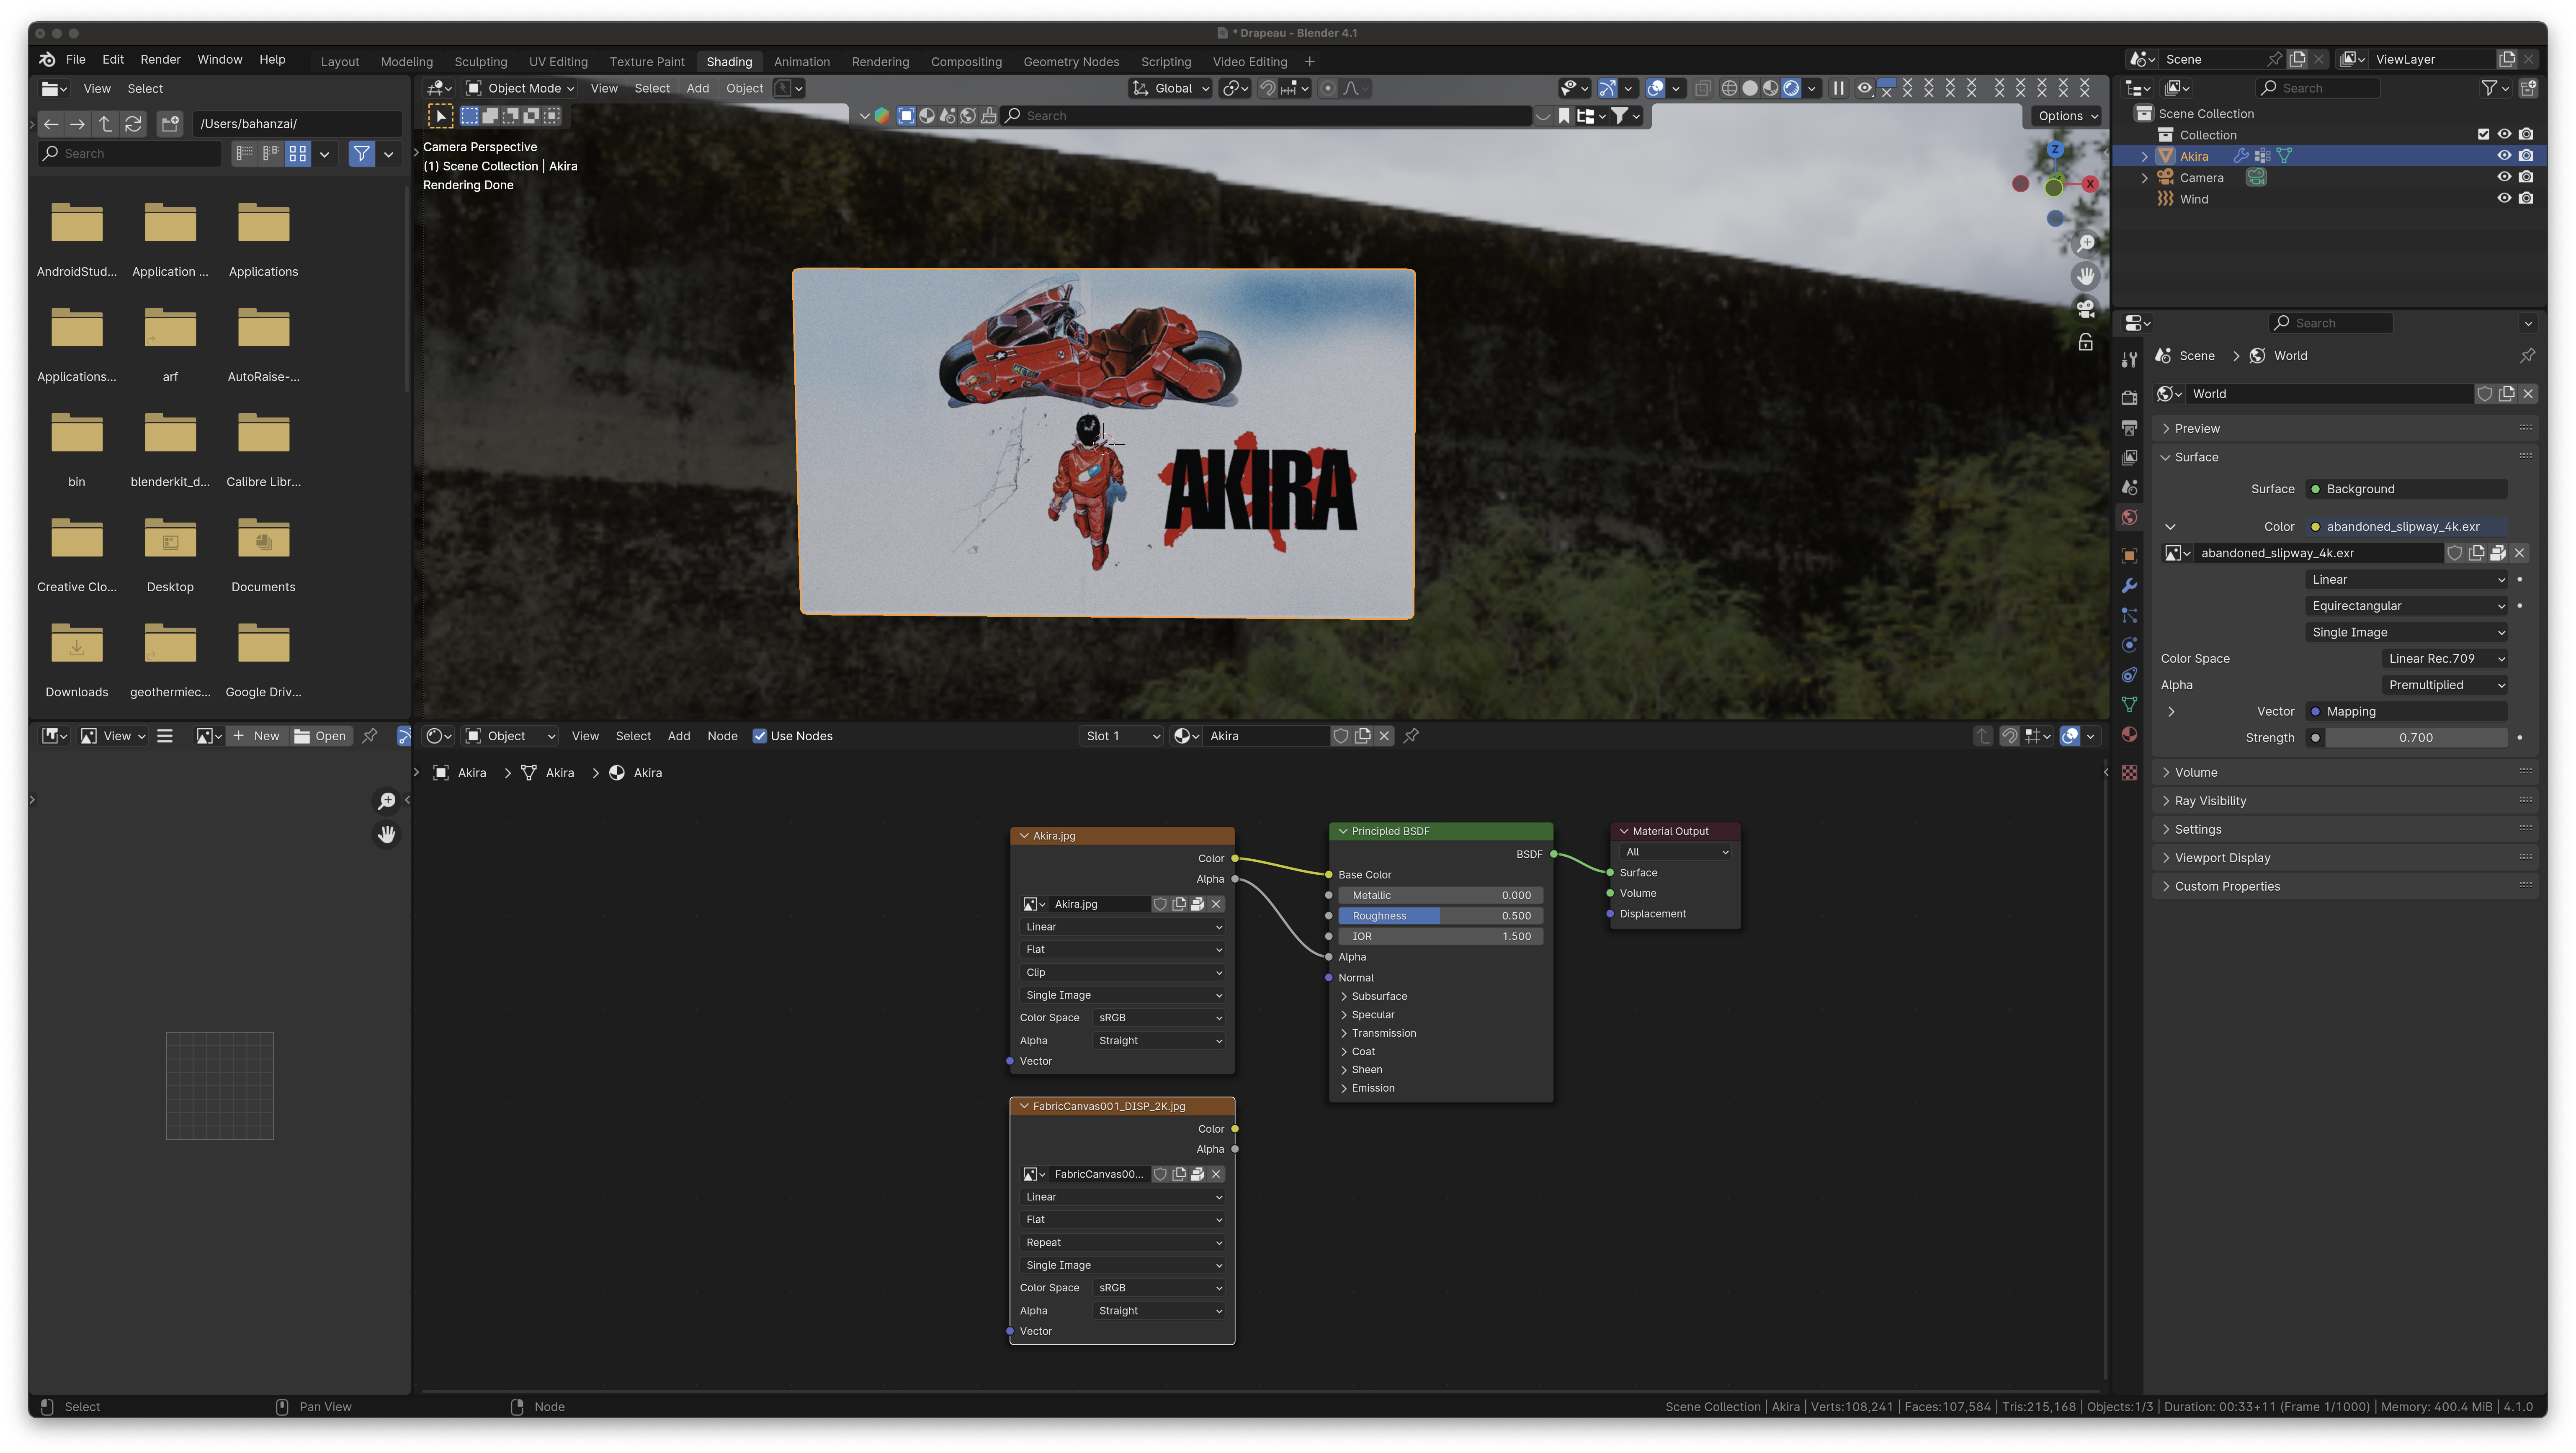Switch to the UV Editing workspace tab

(x=558, y=62)
